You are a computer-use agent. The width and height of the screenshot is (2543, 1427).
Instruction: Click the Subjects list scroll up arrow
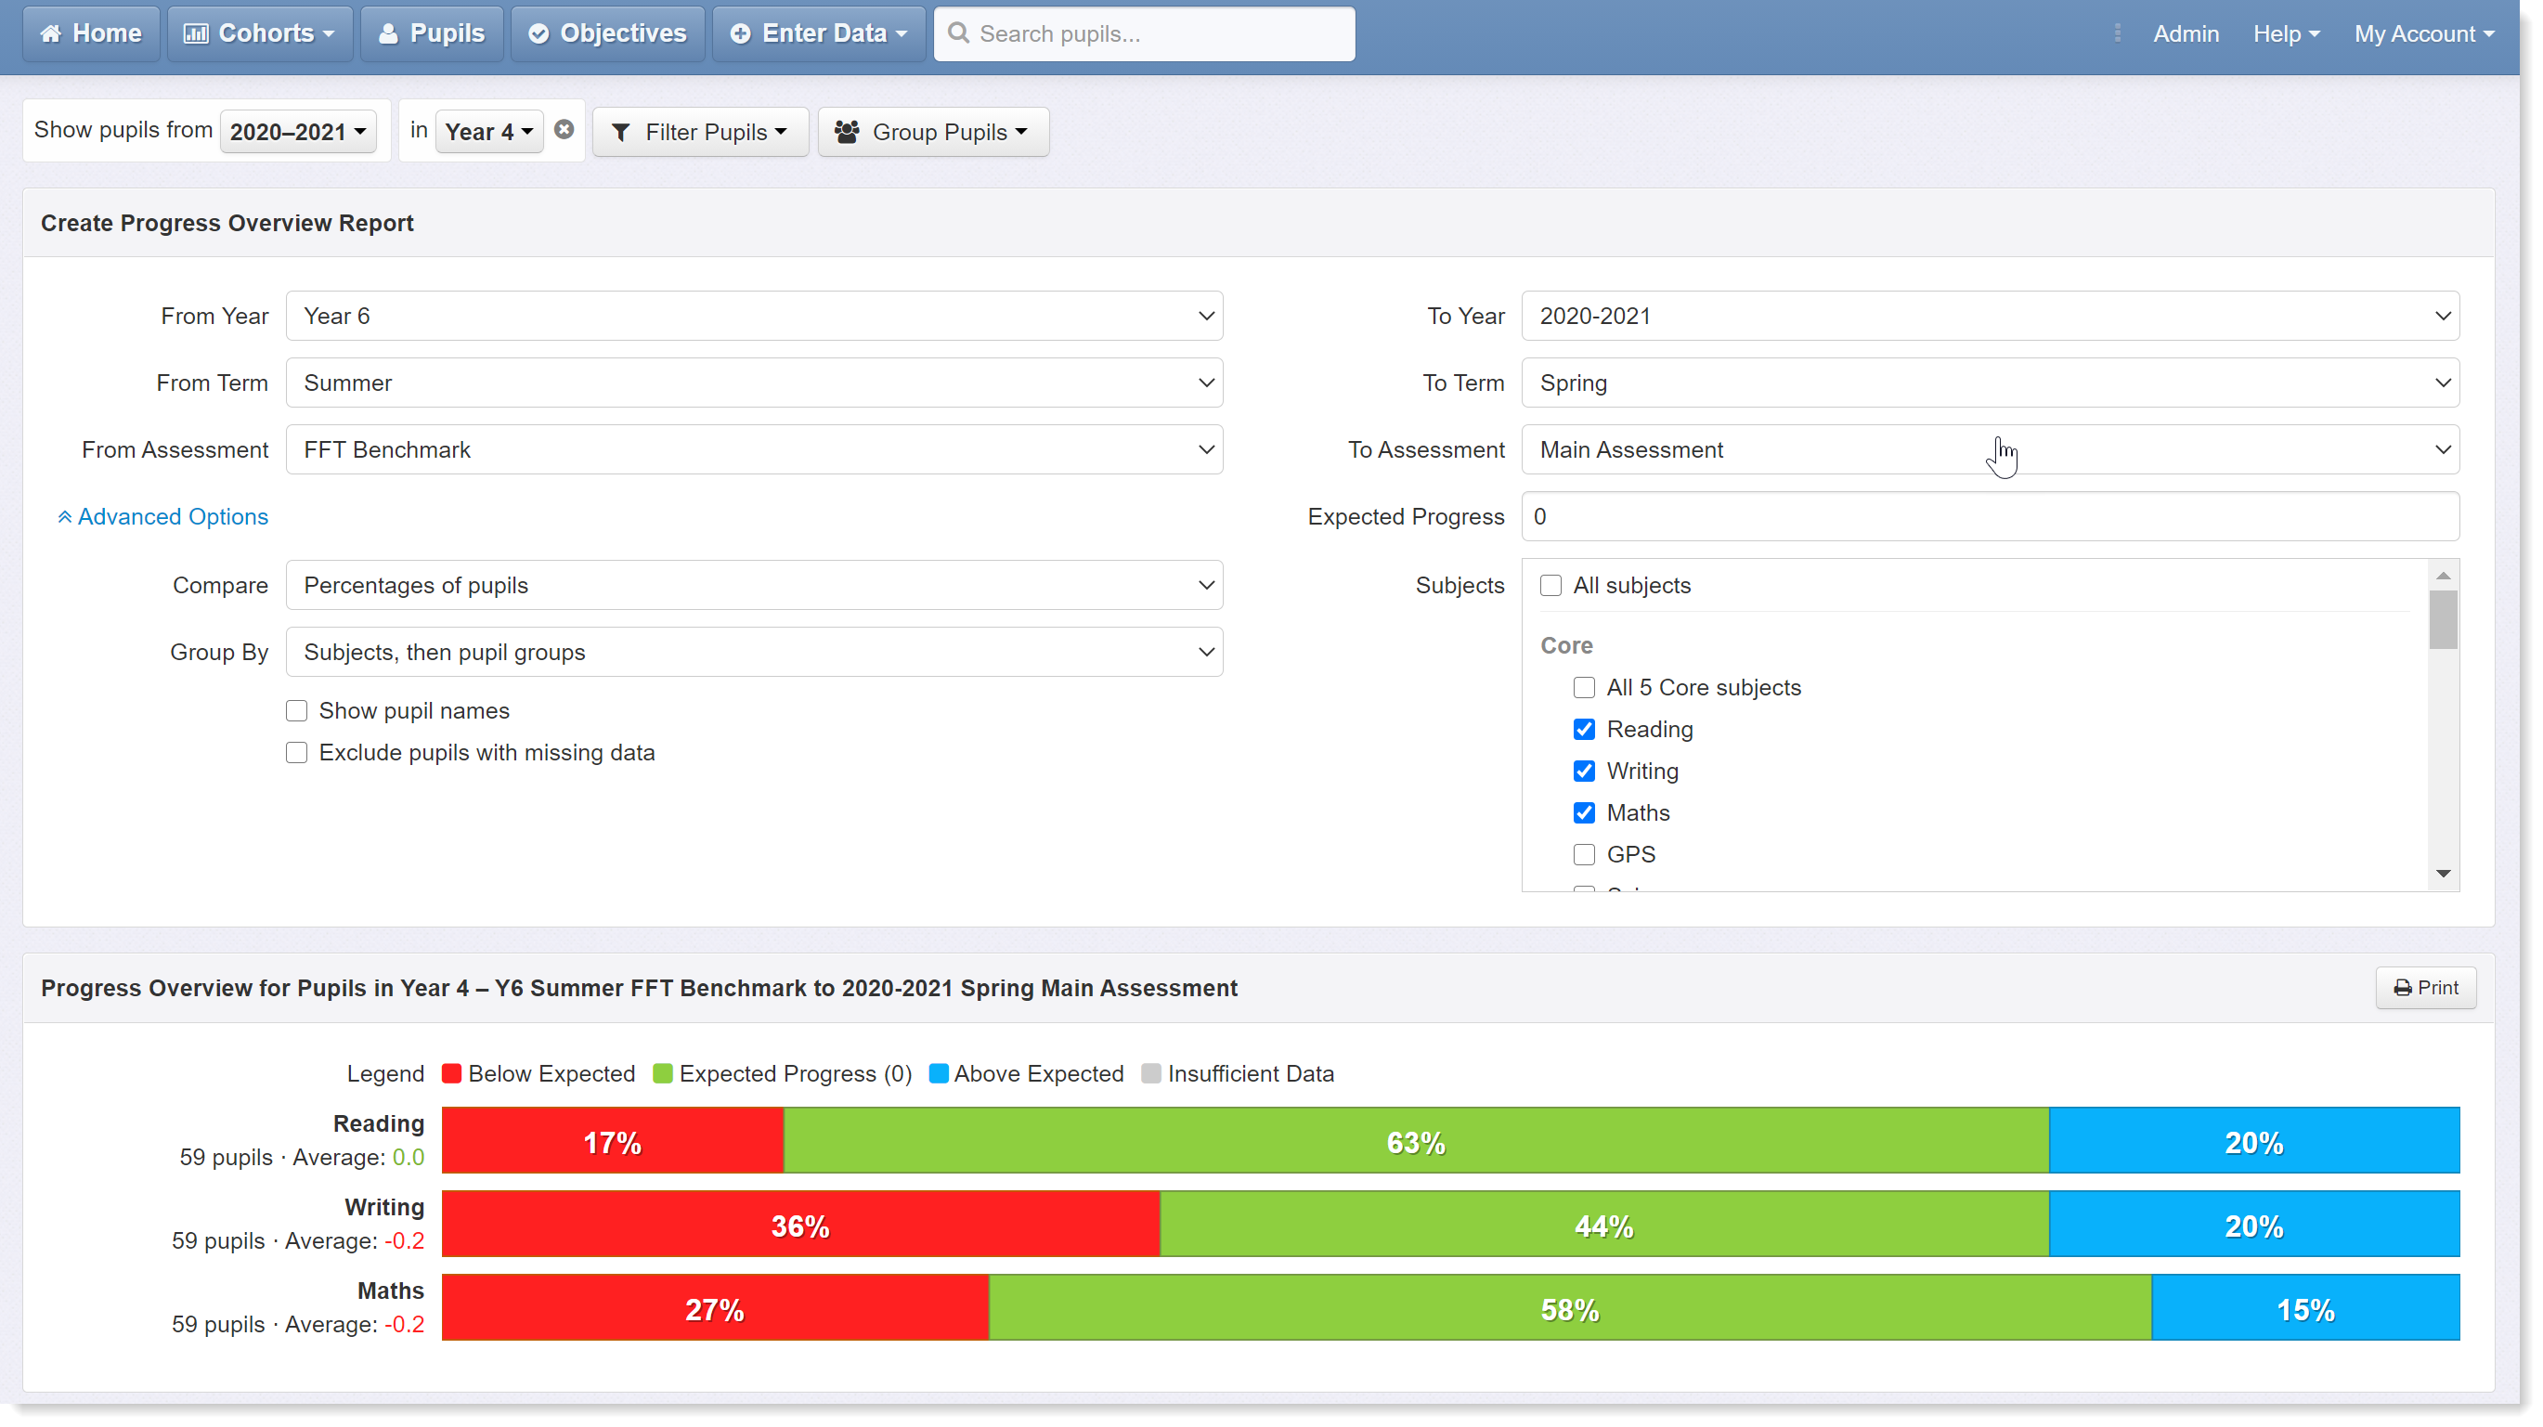pos(2444,576)
